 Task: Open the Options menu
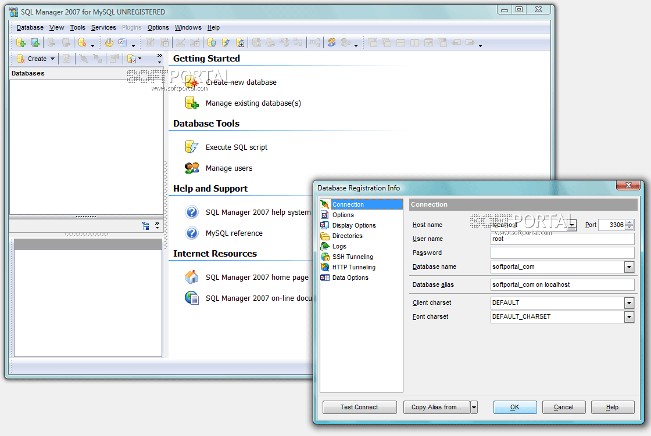[x=158, y=27]
